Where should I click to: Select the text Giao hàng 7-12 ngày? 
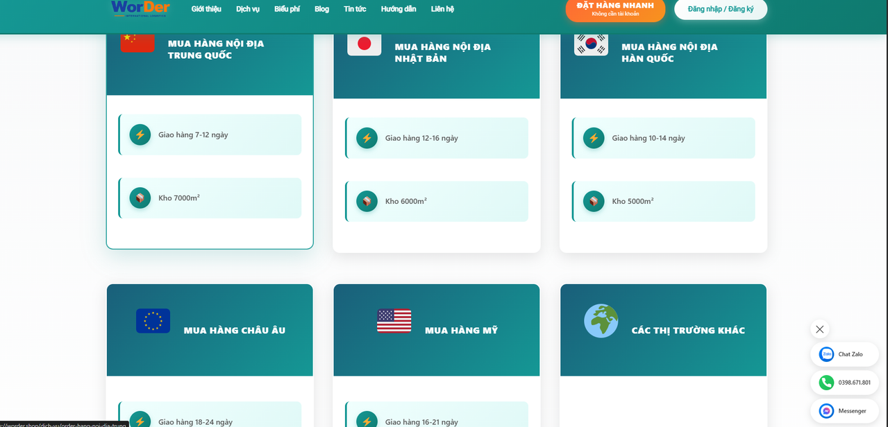(193, 135)
